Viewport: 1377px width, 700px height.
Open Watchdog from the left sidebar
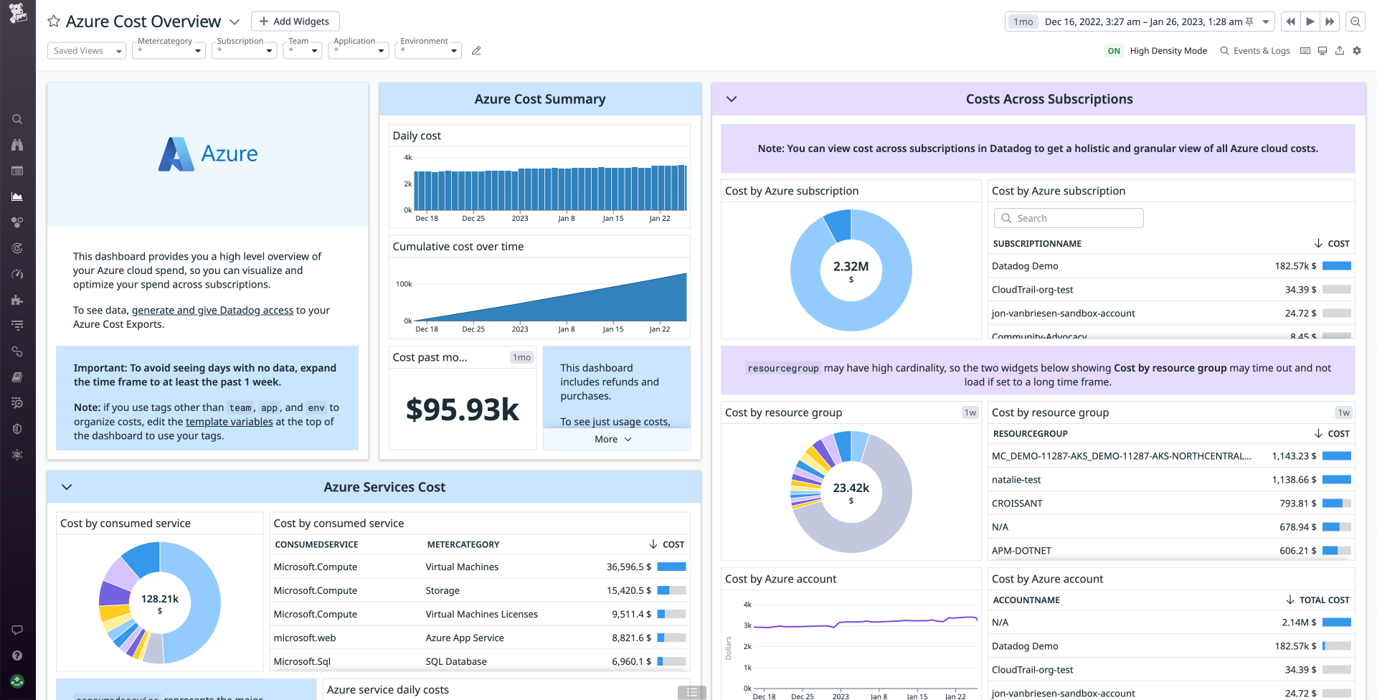coord(17,145)
